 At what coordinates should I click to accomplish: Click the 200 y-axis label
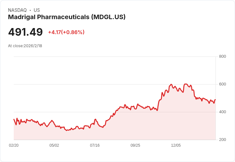(223, 140)
